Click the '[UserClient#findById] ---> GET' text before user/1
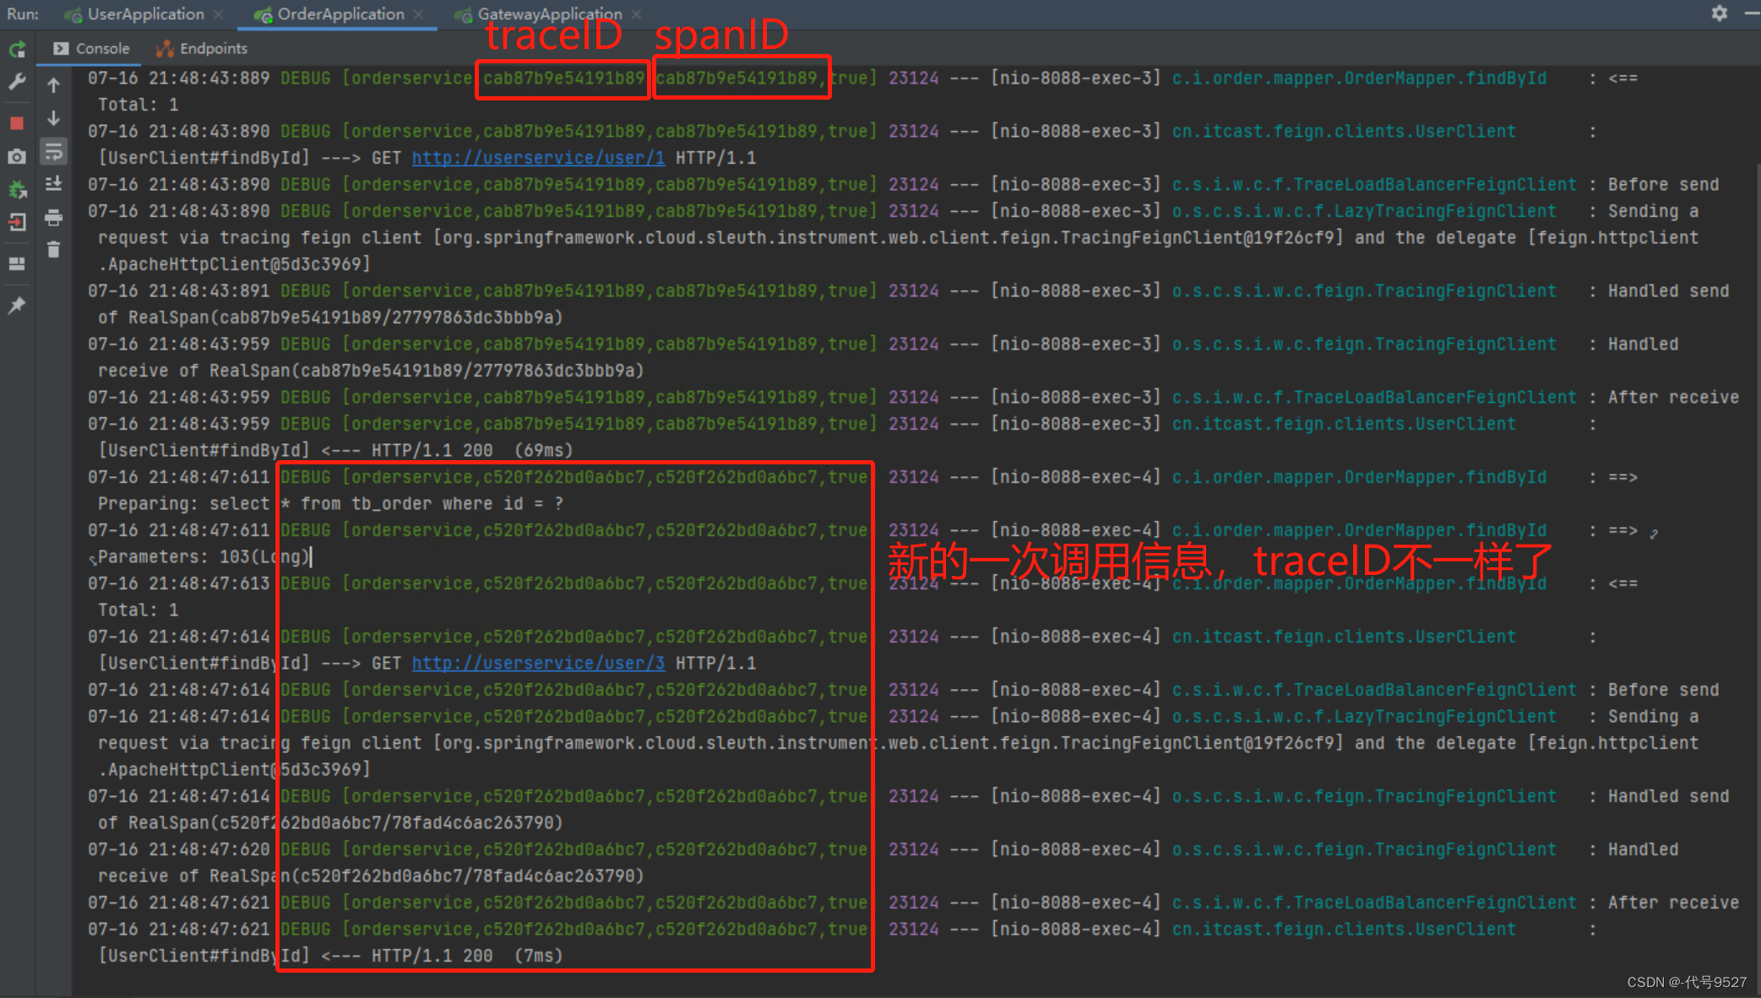 tap(249, 158)
